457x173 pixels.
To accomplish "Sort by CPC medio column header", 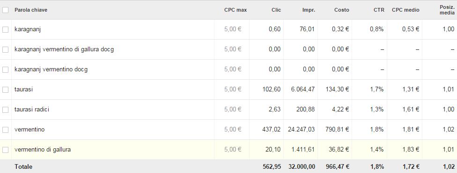I will pyautogui.click(x=405, y=10).
